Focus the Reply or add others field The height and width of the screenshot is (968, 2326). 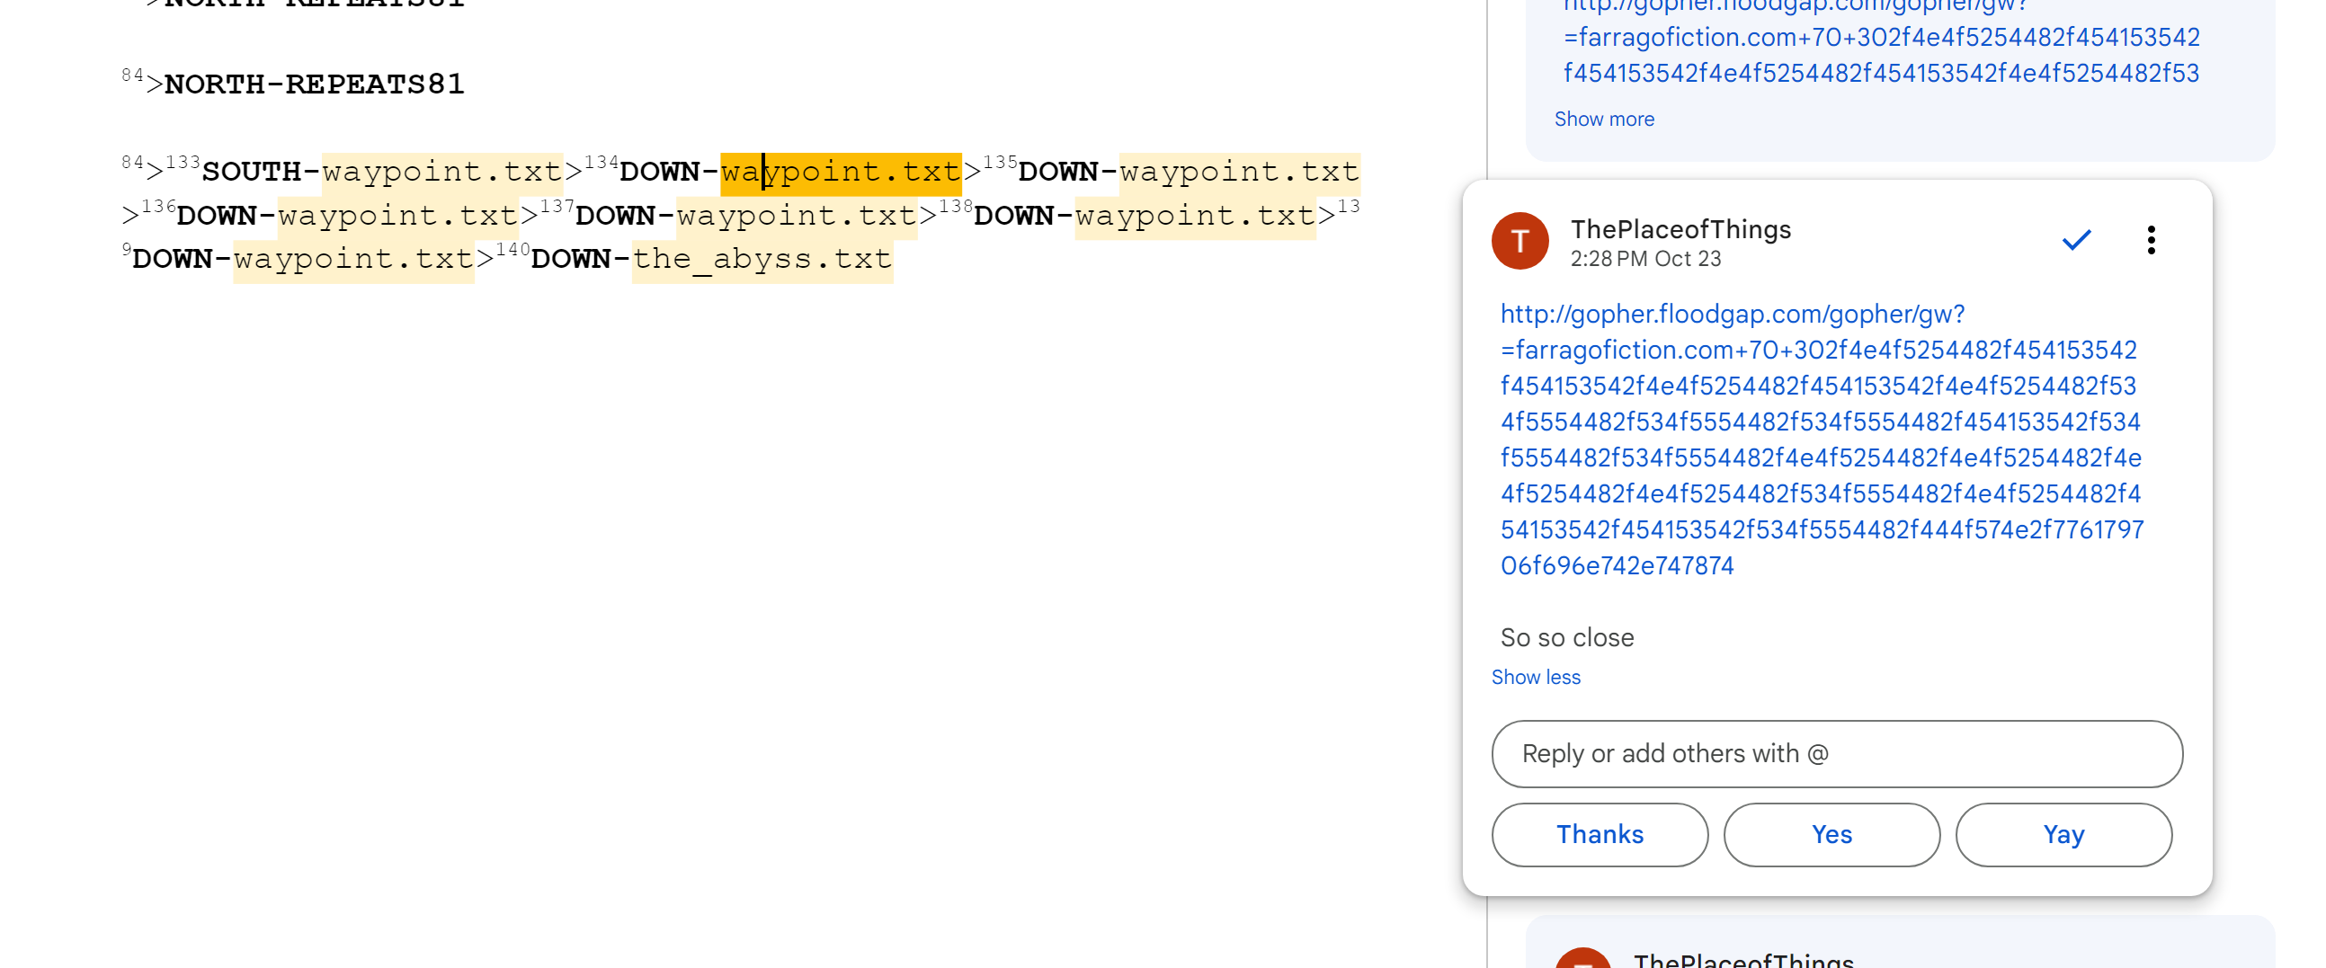point(1837,754)
